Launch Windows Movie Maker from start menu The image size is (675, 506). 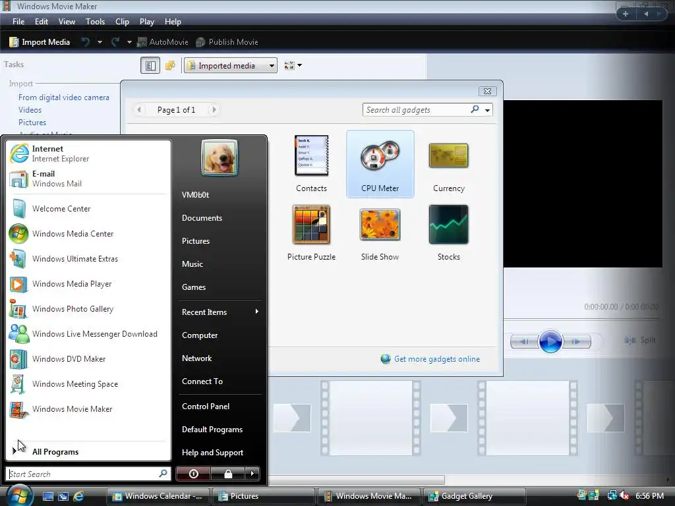tap(88, 408)
